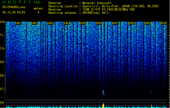Click the yellow intensity spike below 0459
The image size is (170, 108).
pos(151,106)
